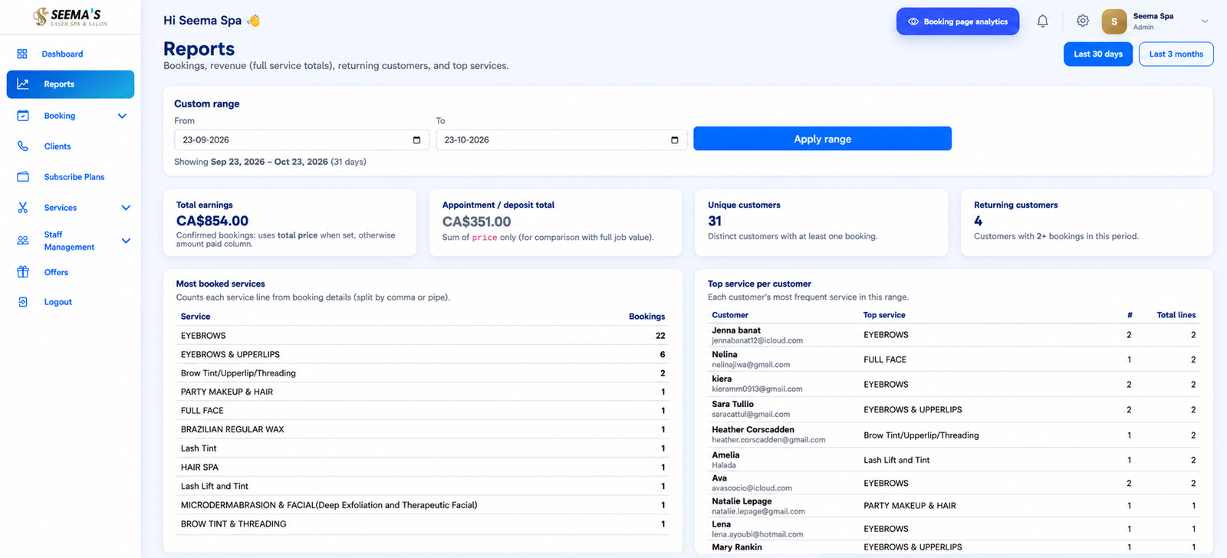1227x558 pixels.
Task: Click customer Heather Corscadden name
Action: (753, 429)
